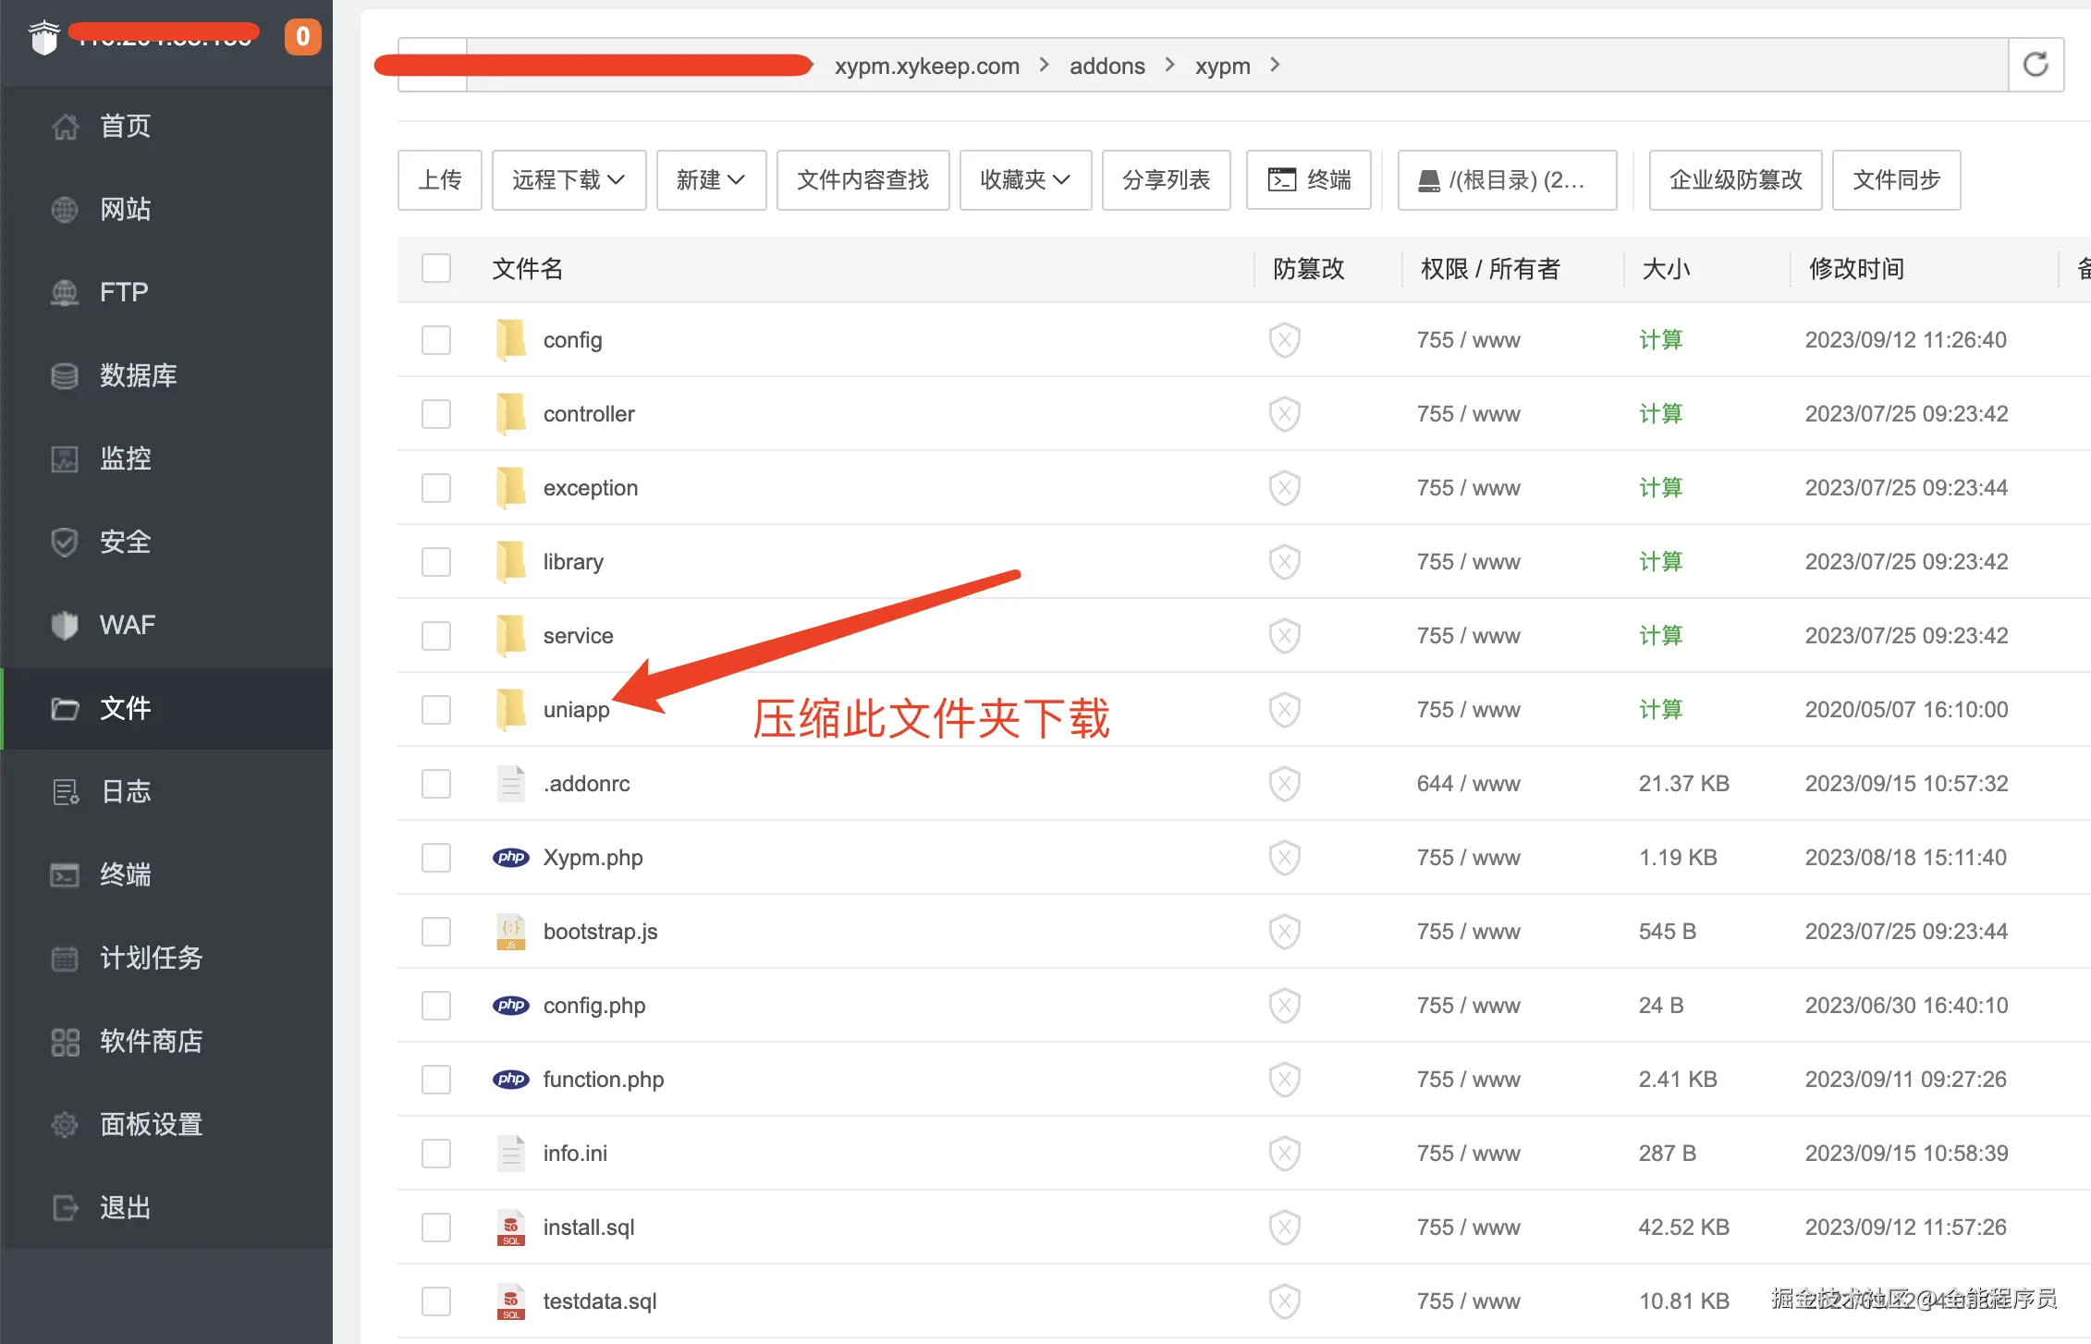Click the shield icon in uniapp row
Screen dimensions: 2091x1344
click(1284, 709)
